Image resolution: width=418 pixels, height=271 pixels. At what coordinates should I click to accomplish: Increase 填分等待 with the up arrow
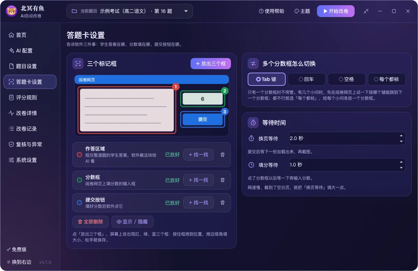click(x=401, y=162)
